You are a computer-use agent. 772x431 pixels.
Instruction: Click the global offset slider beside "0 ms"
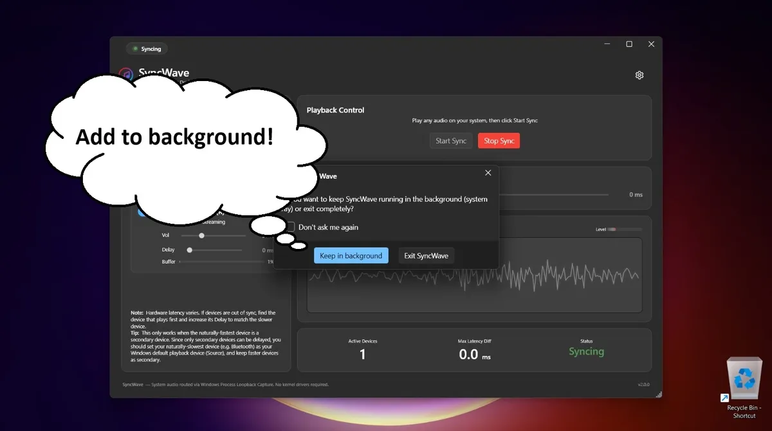[553, 194]
